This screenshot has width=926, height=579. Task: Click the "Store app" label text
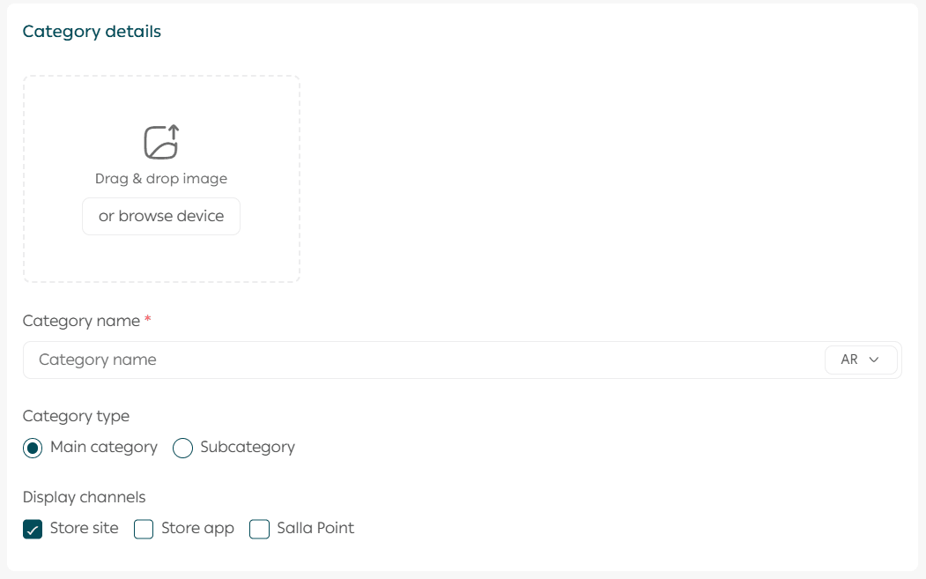point(197,528)
